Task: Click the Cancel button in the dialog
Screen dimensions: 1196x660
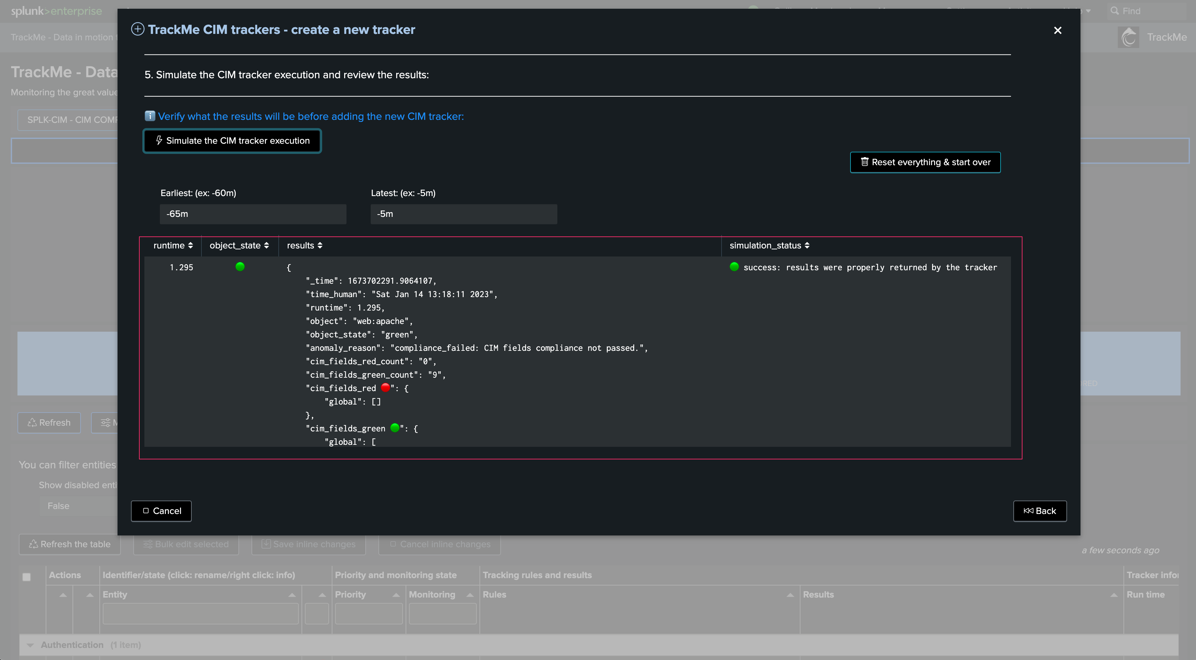Action: point(161,511)
